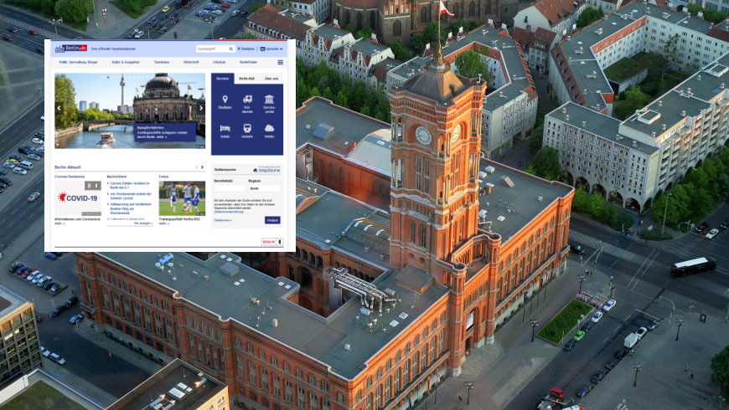
Task: Click Alle anzeigen under Nachrichten
Action: click(x=143, y=223)
